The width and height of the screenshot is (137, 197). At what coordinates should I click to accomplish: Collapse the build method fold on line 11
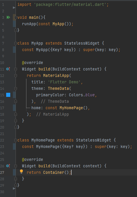point(16,69)
